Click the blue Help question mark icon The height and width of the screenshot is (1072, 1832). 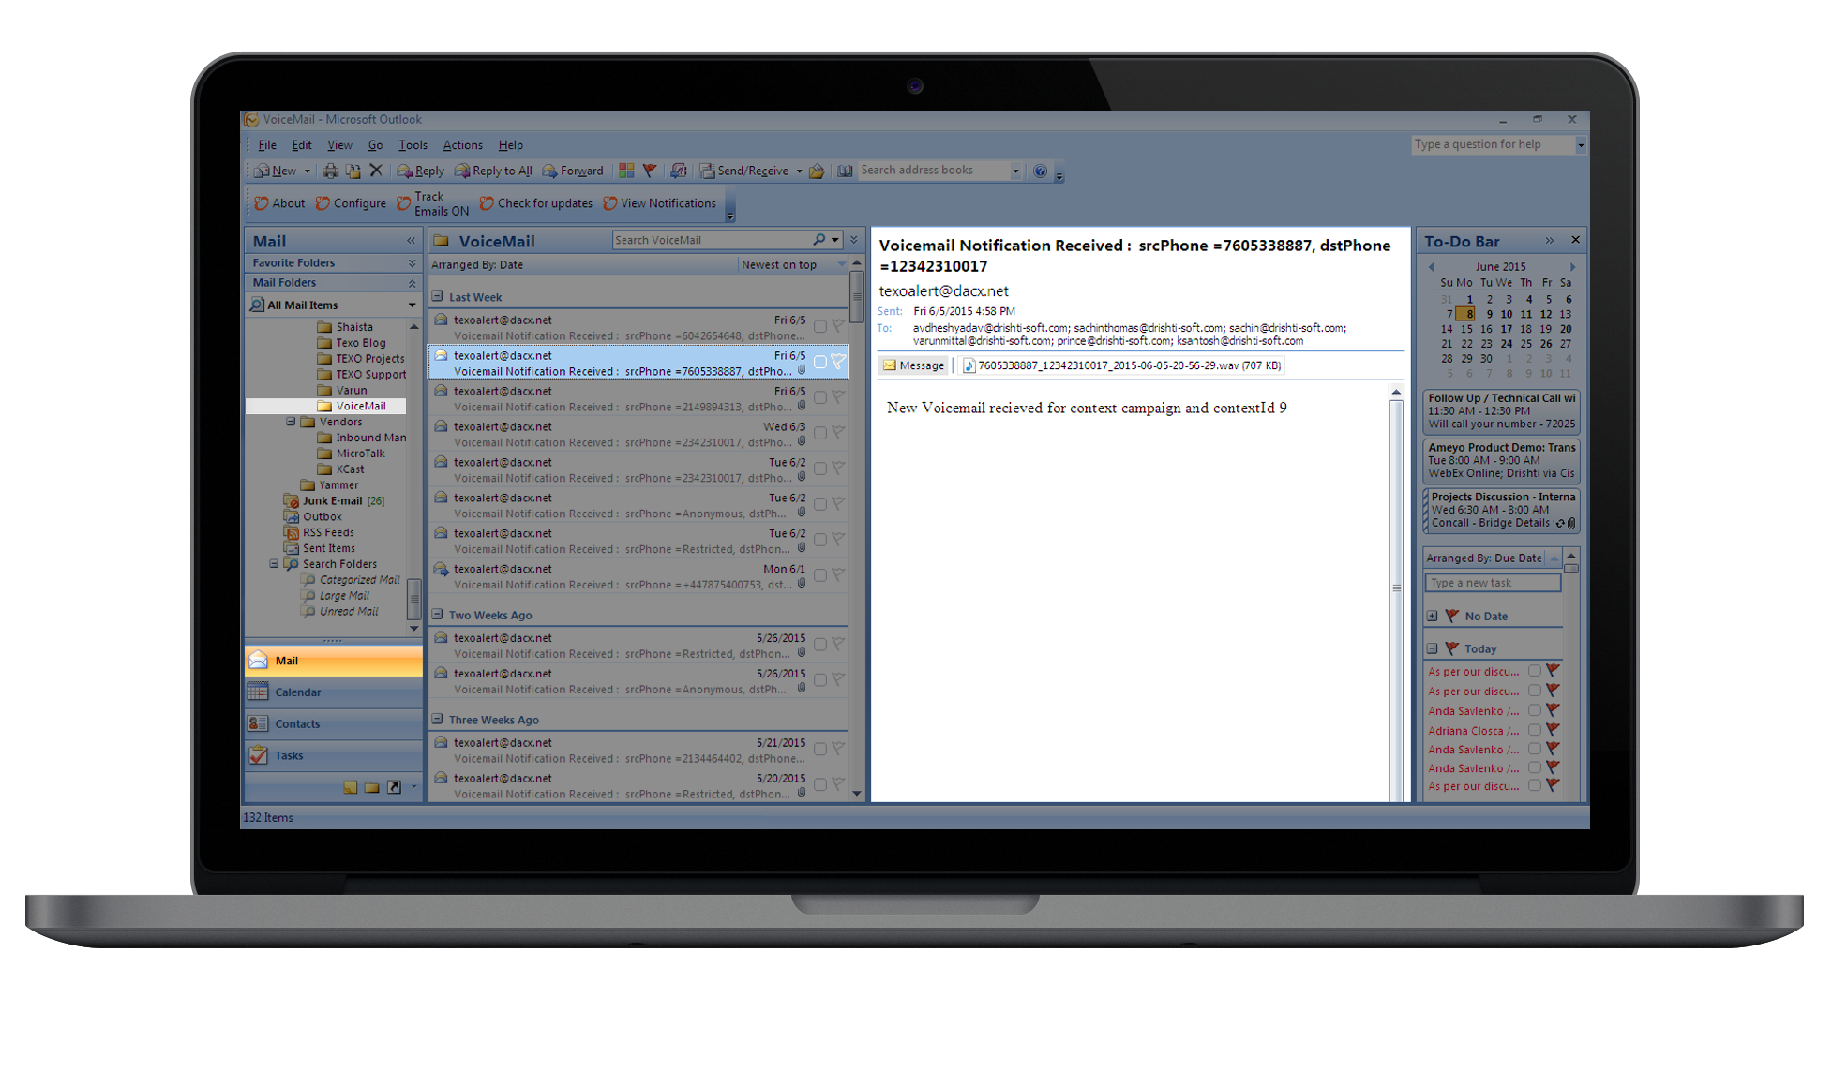pyautogui.click(x=1040, y=171)
